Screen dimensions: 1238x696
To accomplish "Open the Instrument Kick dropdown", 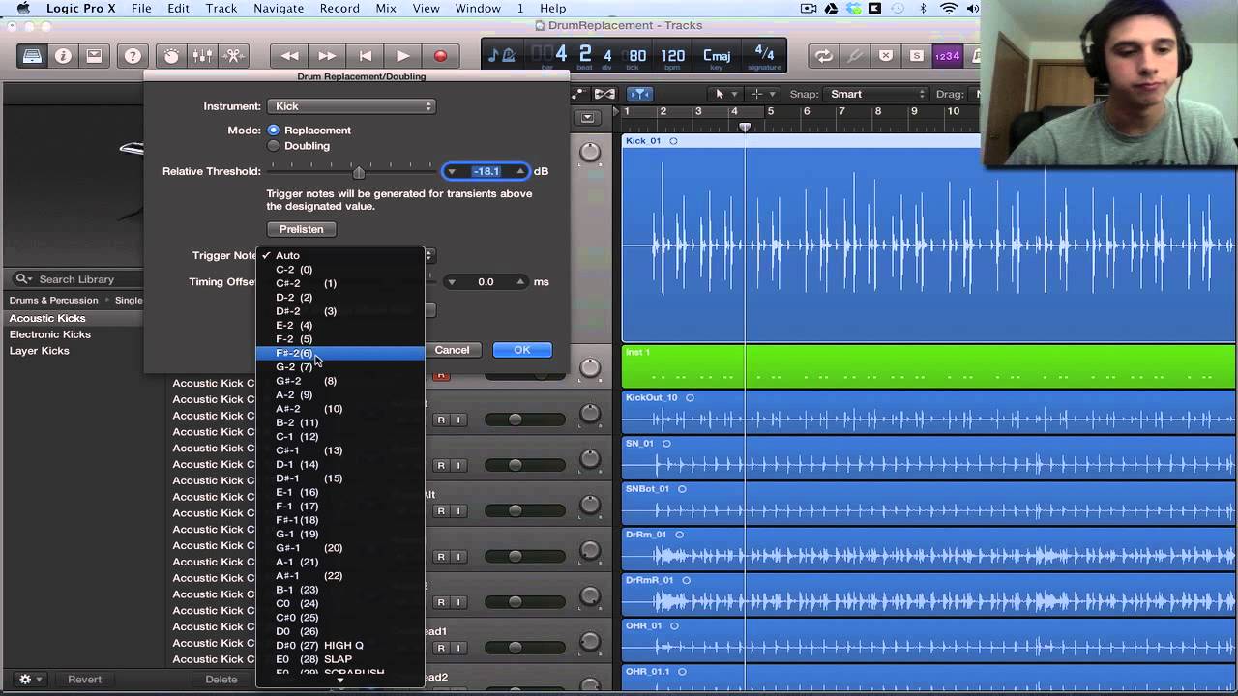I will point(351,106).
